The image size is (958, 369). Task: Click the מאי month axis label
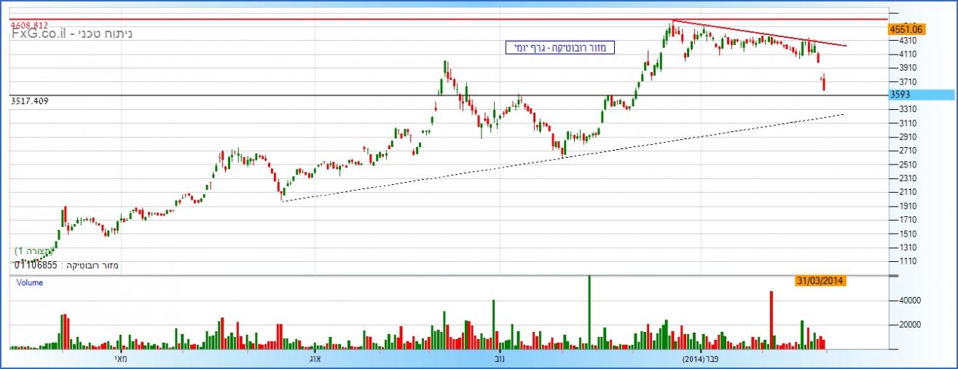pyautogui.click(x=120, y=360)
